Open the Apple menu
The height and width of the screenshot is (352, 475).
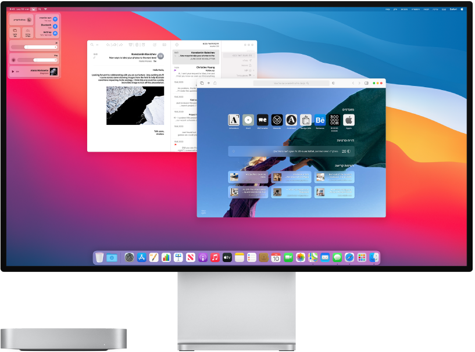[462, 9]
